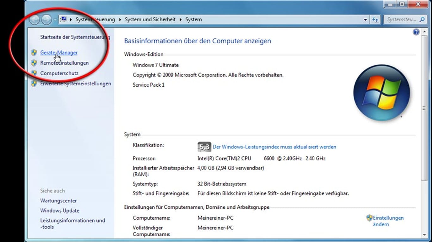432x242 pixels.
Task: Click Intel(R) Core(TM)2 CPU processor value
Action: pyautogui.click(x=261, y=158)
